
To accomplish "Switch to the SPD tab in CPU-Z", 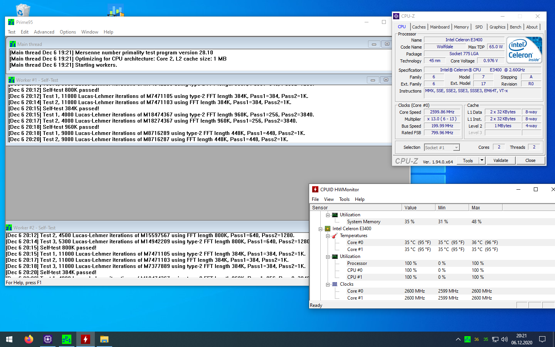I will pyautogui.click(x=479, y=27).
